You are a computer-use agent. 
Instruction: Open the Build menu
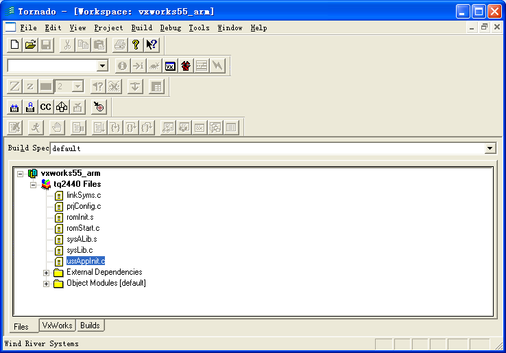142,27
